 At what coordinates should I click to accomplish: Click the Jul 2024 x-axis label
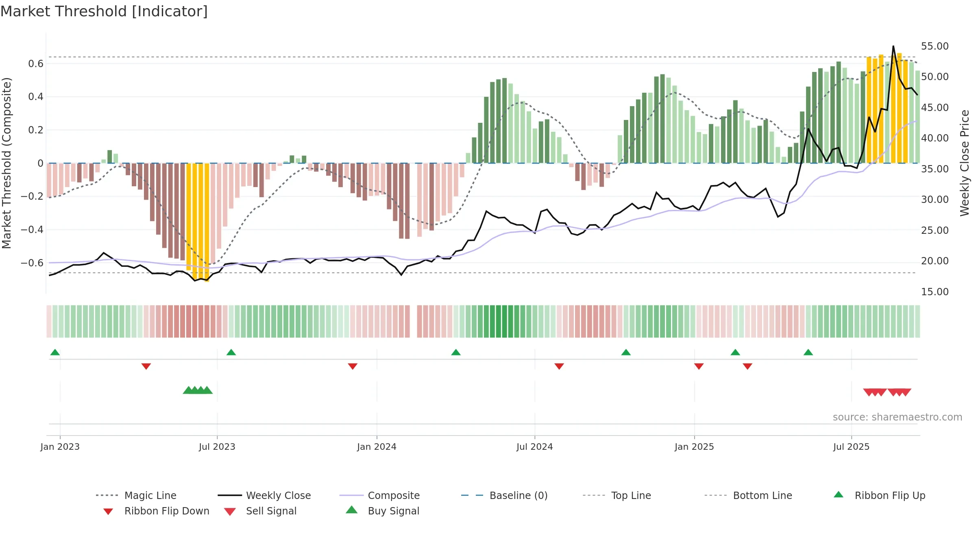(x=535, y=447)
